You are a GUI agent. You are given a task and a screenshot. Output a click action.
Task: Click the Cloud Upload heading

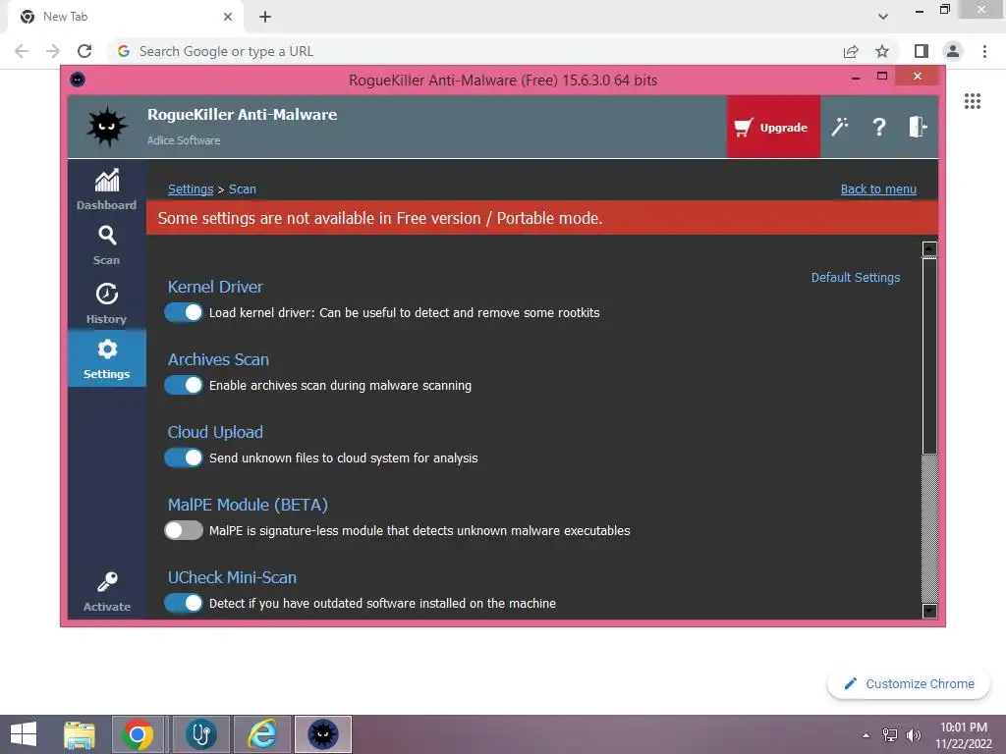coord(215,432)
